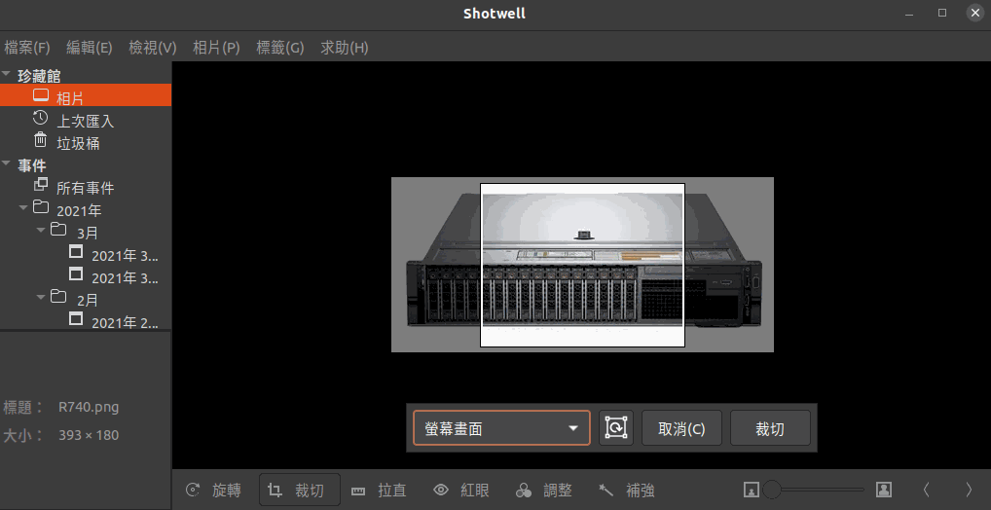Click the 裁切 apply crop button
The height and width of the screenshot is (510, 991).
click(x=770, y=428)
